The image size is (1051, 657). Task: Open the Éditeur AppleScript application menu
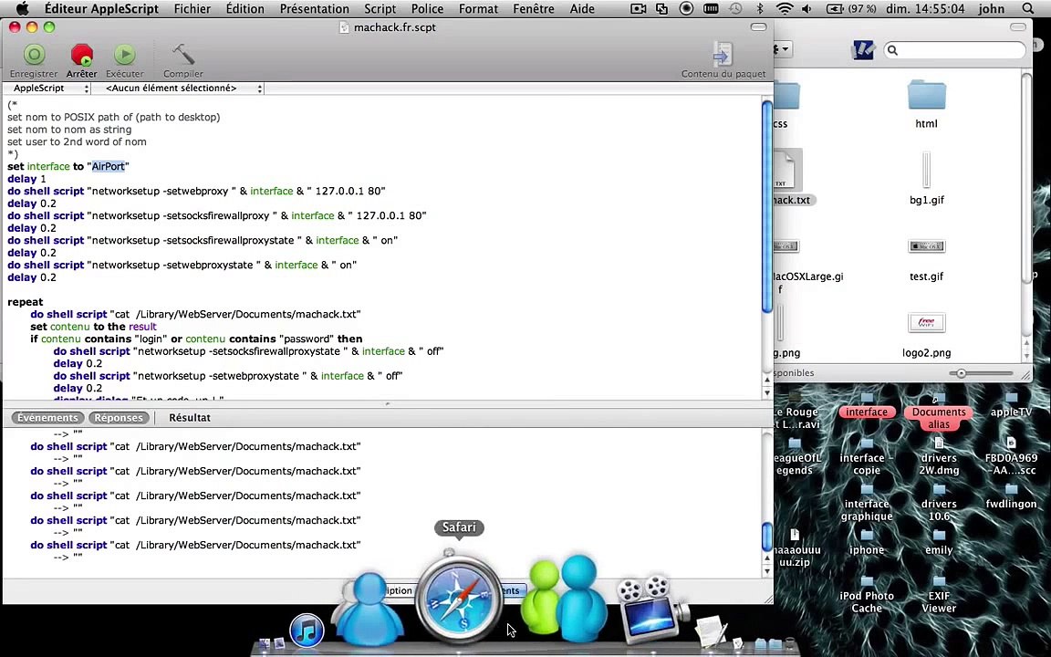(101, 9)
